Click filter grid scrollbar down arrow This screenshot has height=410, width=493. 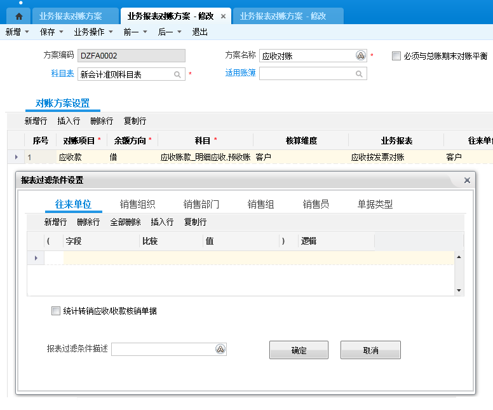pos(459,290)
